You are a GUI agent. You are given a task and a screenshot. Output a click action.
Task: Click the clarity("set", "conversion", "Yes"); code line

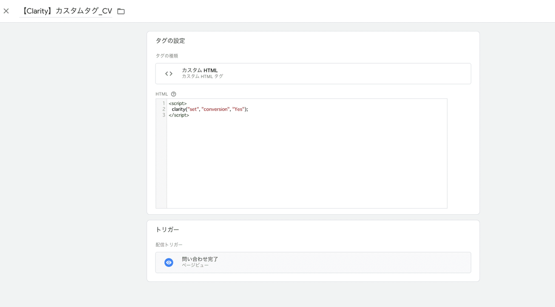click(210, 109)
